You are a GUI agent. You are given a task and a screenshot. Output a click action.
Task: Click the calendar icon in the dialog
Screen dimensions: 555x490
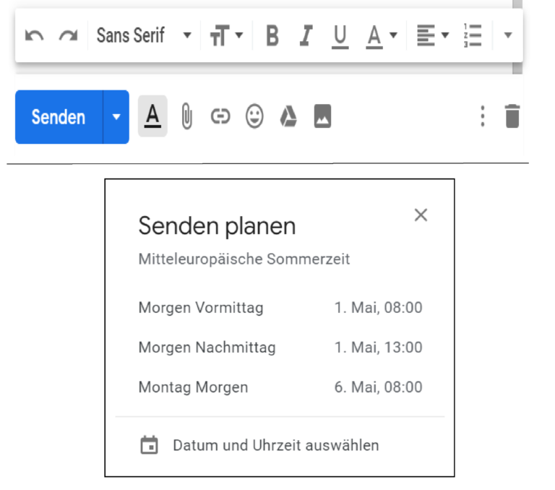[149, 445]
